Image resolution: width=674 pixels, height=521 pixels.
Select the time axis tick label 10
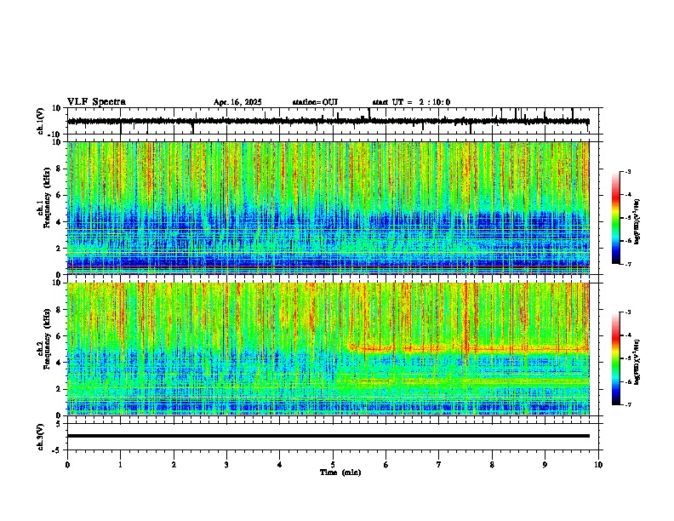tap(598, 465)
